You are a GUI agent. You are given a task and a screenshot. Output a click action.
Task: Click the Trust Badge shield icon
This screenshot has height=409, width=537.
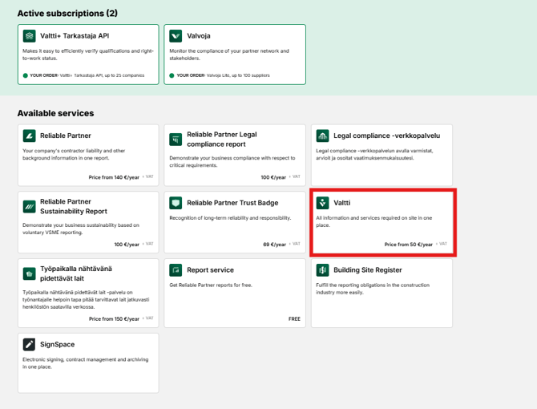pyautogui.click(x=176, y=203)
